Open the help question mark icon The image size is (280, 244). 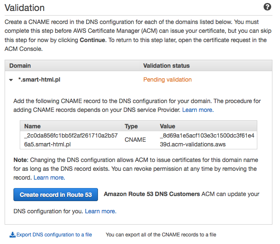267,7
